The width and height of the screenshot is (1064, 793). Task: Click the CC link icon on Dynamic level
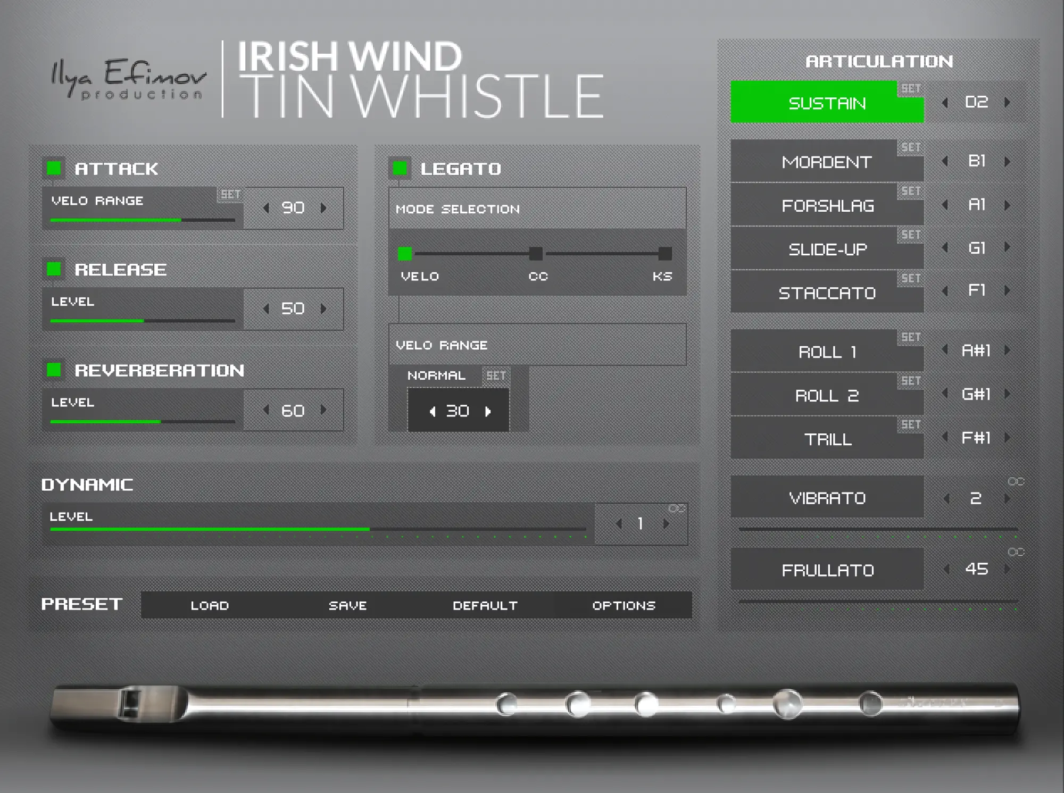(x=676, y=508)
